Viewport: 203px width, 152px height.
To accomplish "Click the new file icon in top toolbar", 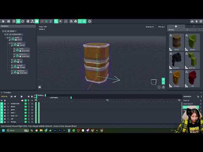I will click(3, 22).
